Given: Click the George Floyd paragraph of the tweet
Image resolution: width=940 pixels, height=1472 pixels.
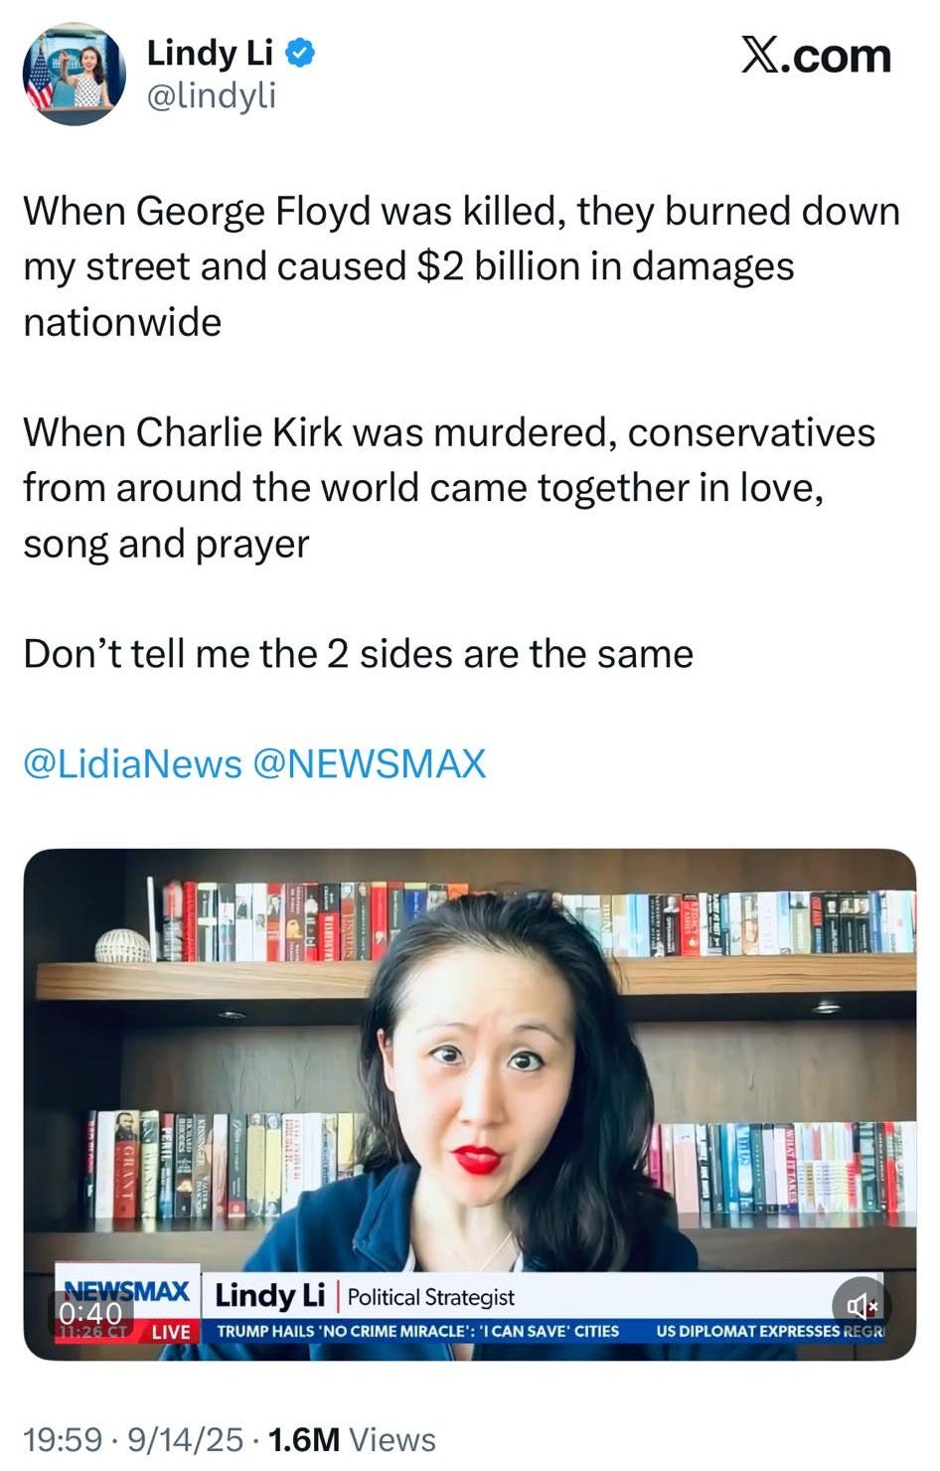Looking at the screenshot, I should [461, 266].
